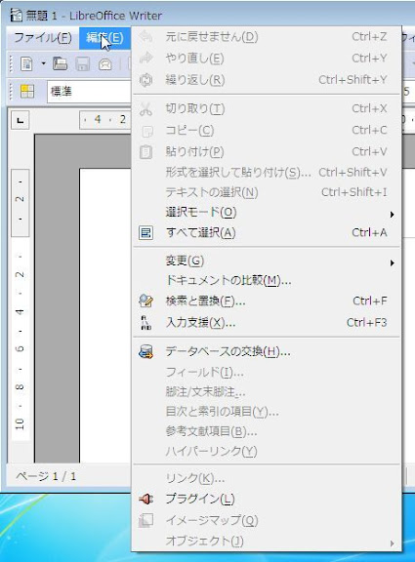
Task: Click the Styles and Formatting yellow grid icon
Action: point(27,92)
